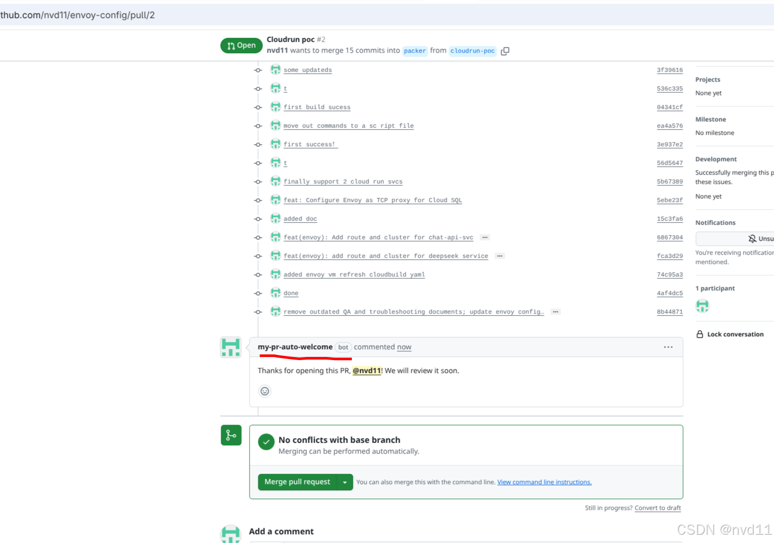Open commit titled 'done'
Image resolution: width=774 pixels, height=543 pixels.
point(291,293)
